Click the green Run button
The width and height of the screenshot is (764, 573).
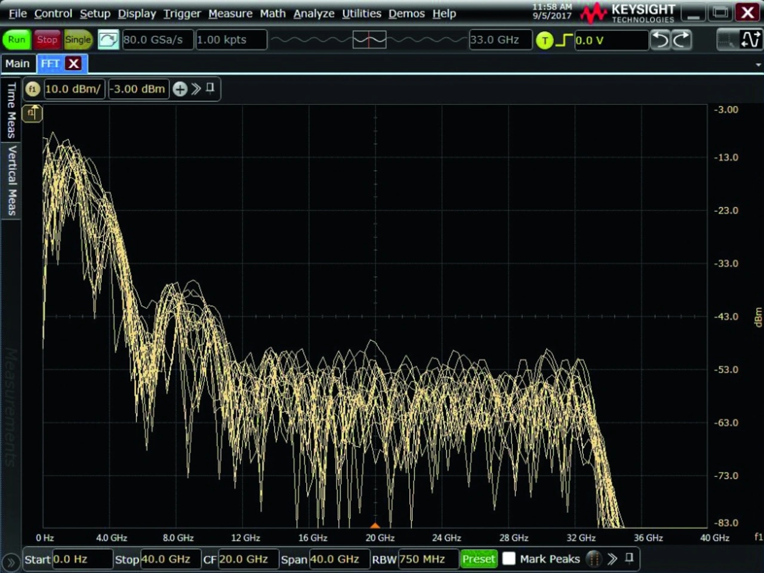(17, 39)
